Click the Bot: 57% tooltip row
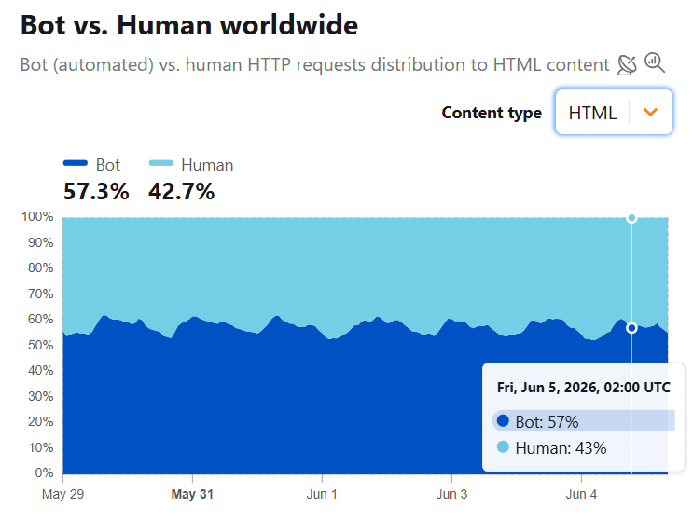693x520 pixels. [583, 421]
